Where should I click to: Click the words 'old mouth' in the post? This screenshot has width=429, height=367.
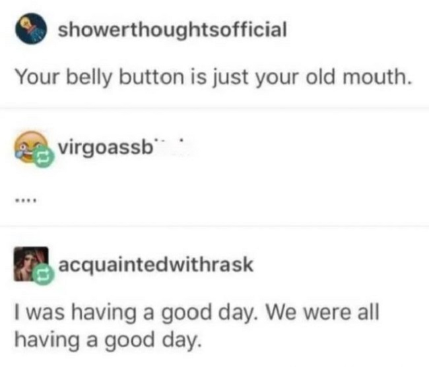(356, 76)
